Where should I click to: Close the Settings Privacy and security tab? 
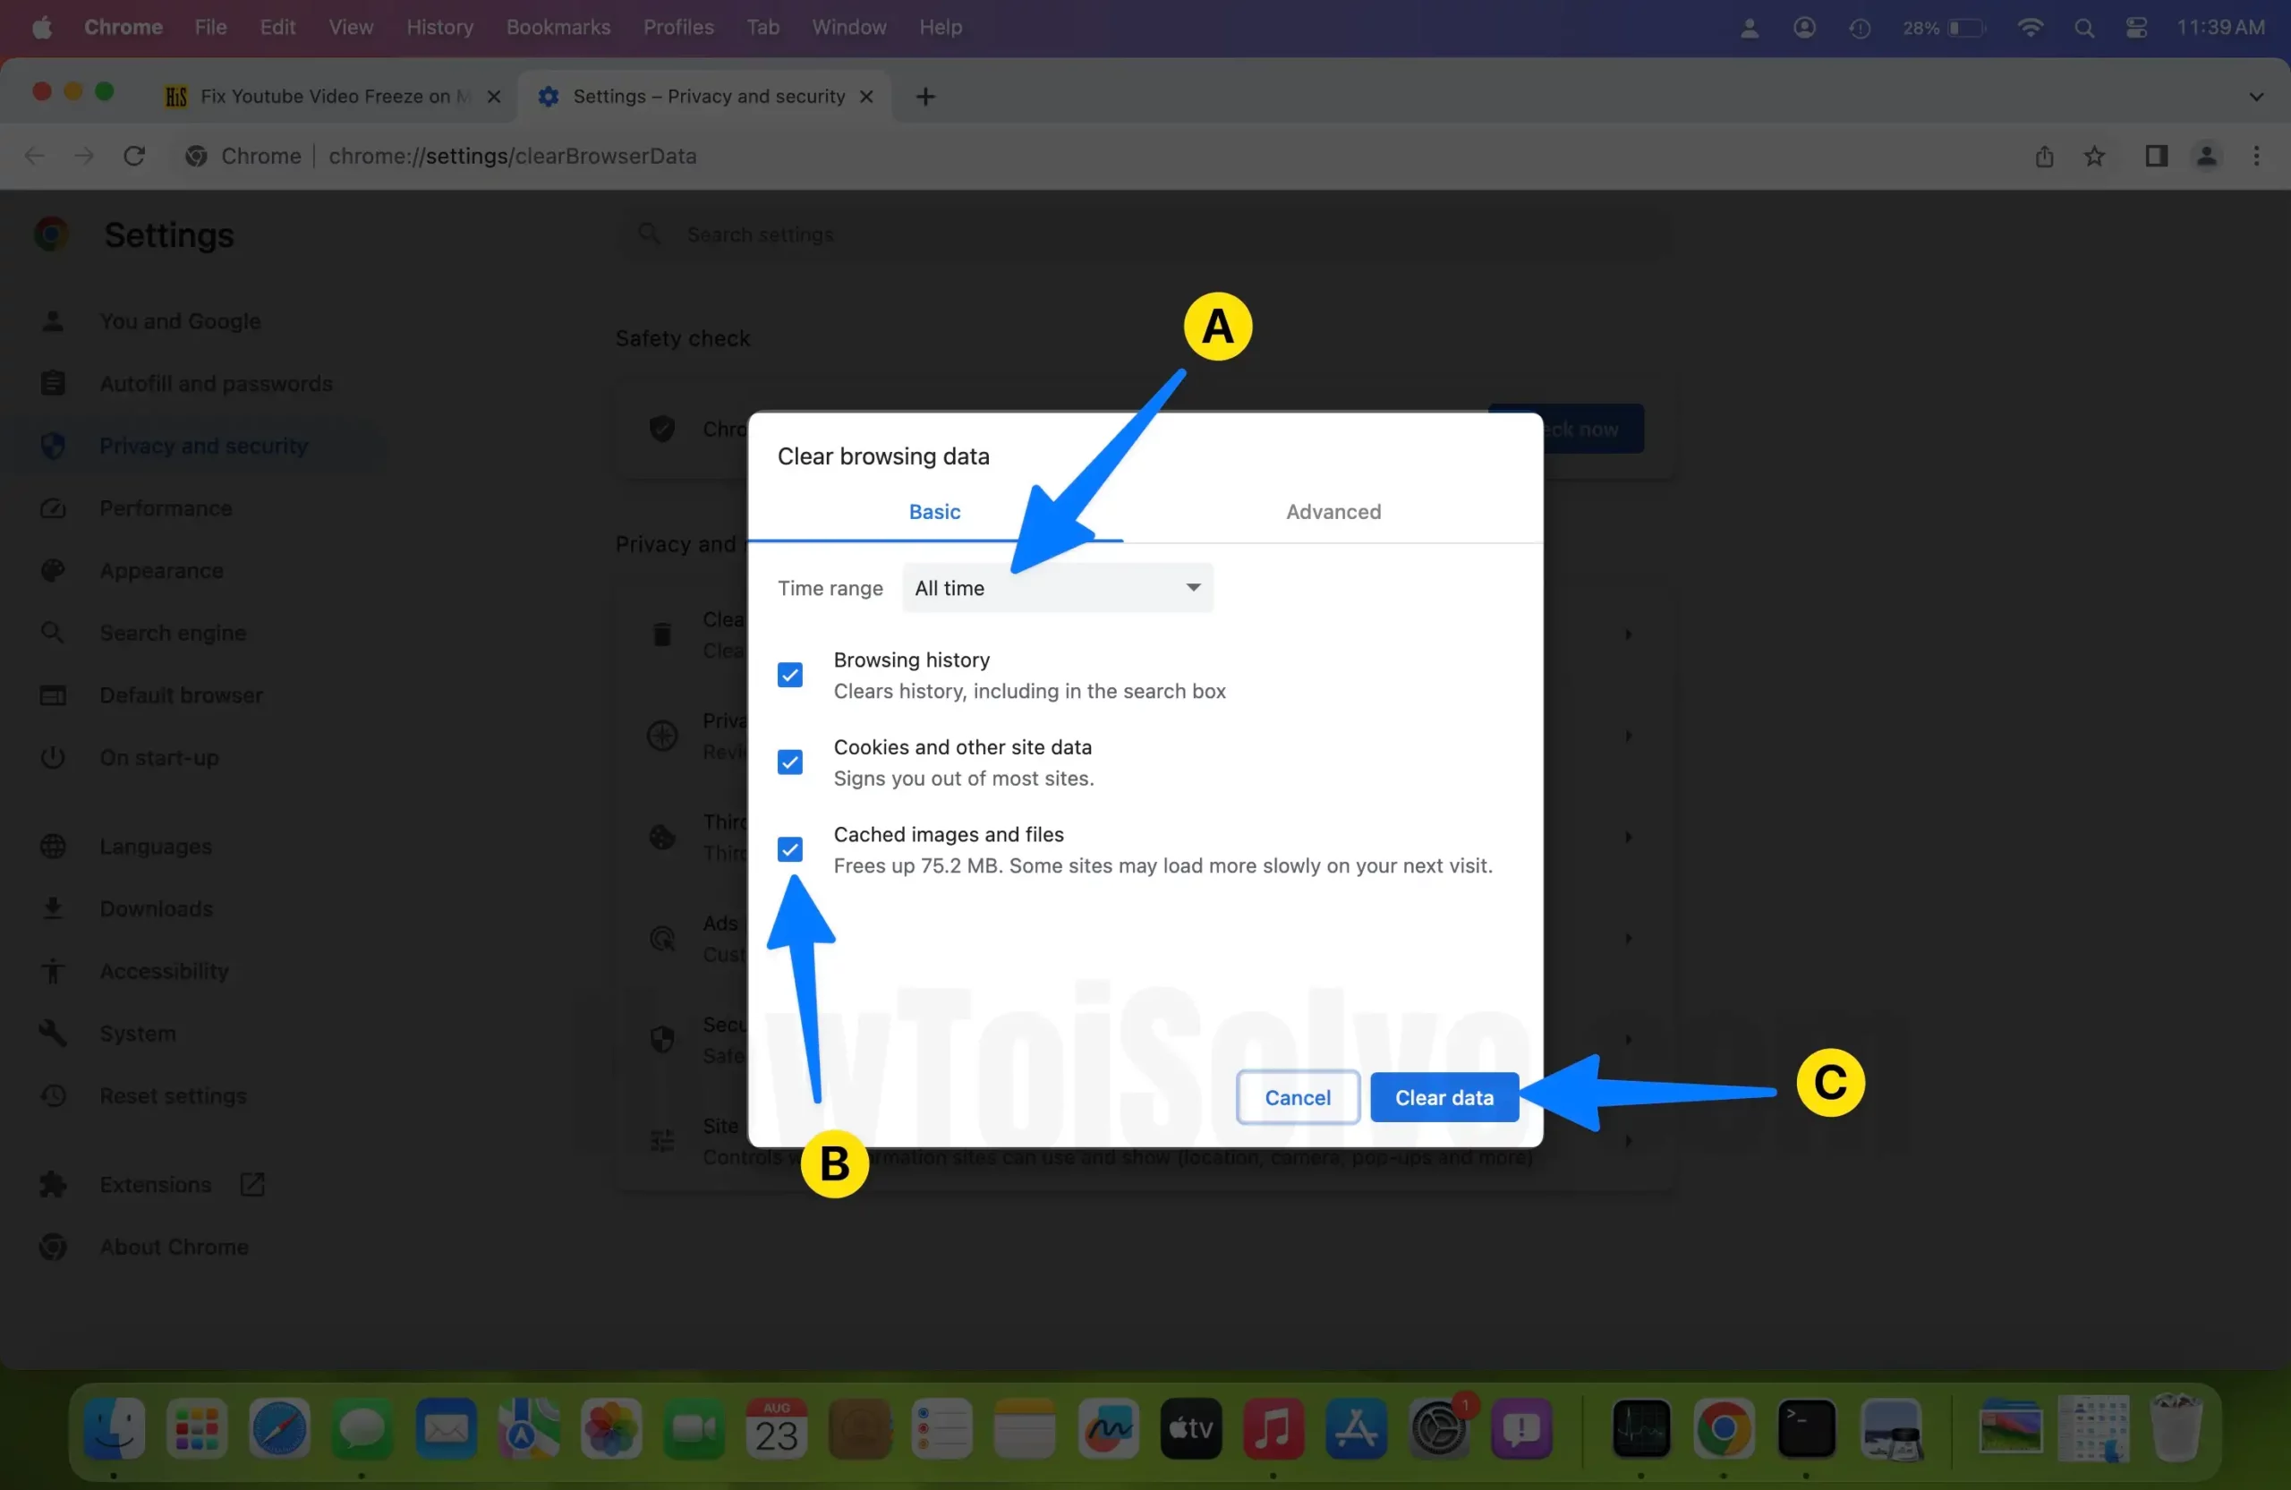coord(865,97)
